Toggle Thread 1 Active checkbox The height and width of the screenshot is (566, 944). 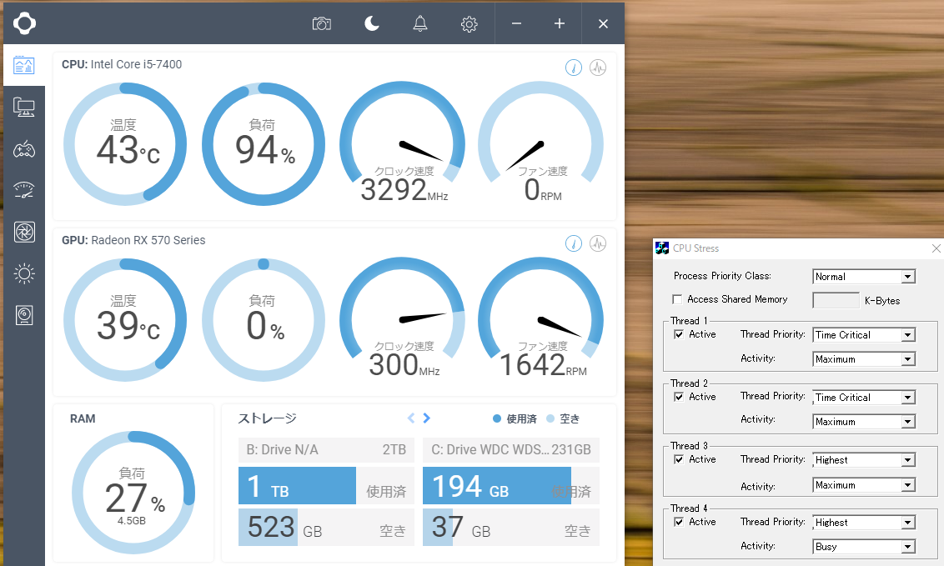[x=679, y=334]
